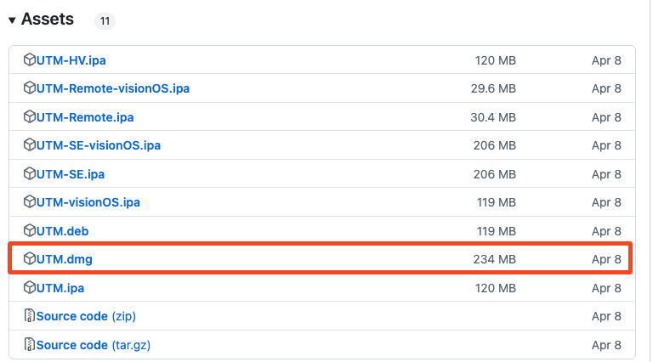Click the Assets count badge showing 11
This screenshot has width=653, height=362.
[x=105, y=20]
